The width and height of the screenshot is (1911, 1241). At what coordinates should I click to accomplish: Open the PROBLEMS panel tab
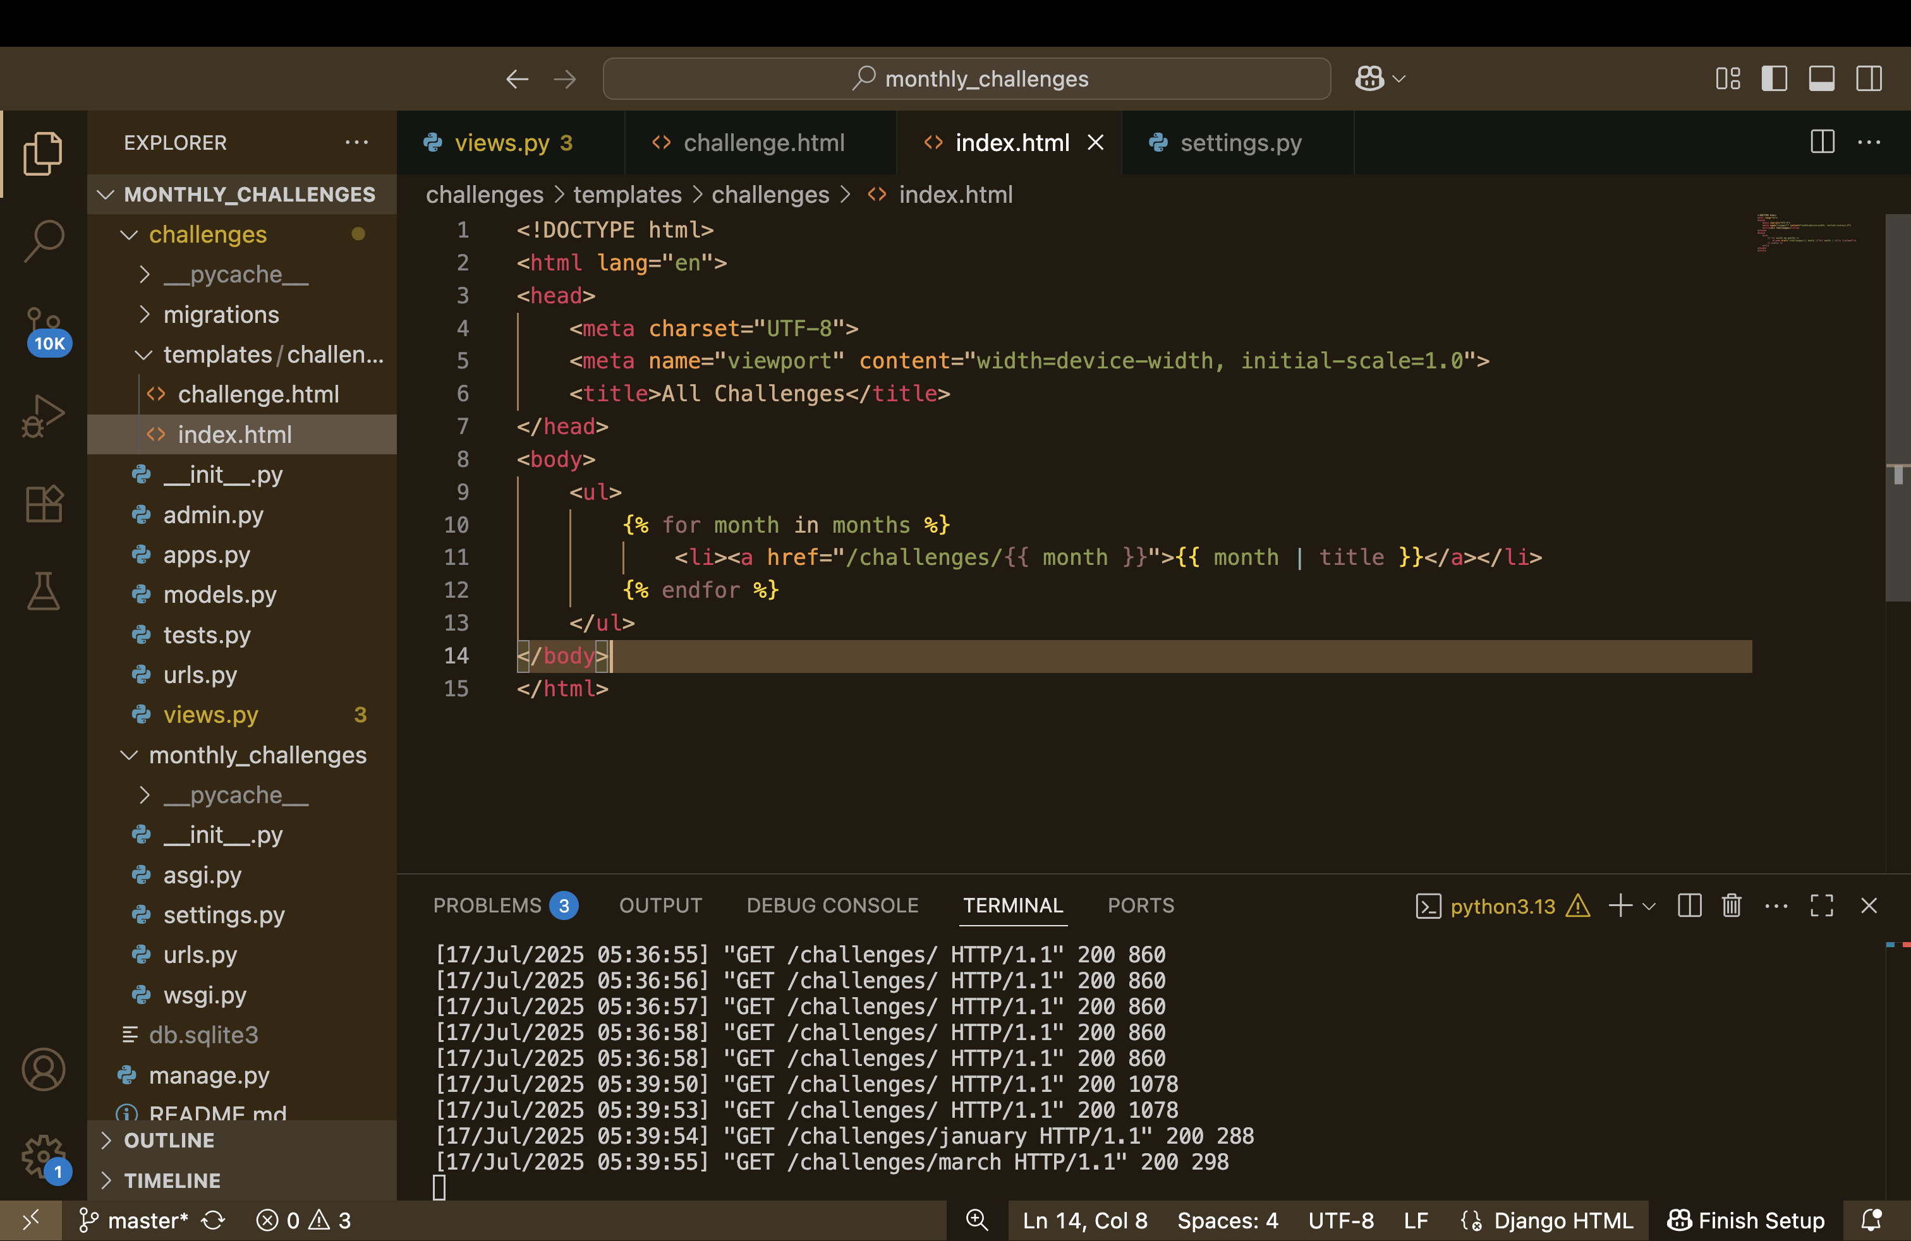point(505,906)
